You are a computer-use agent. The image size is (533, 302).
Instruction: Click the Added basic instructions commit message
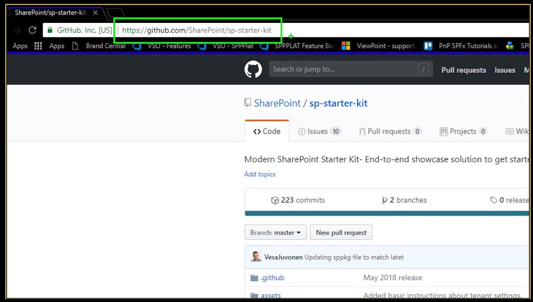(x=442, y=296)
